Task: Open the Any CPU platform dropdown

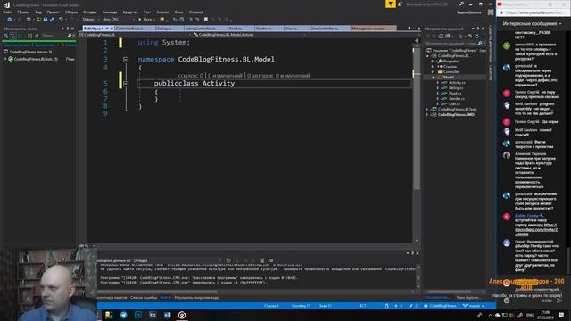Action: (x=119, y=20)
